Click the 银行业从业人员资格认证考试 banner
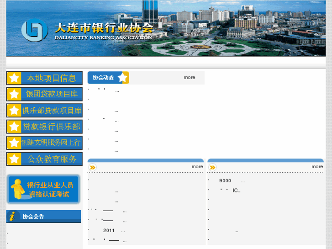Viewport: 332px width, 249px height. tap(43, 189)
